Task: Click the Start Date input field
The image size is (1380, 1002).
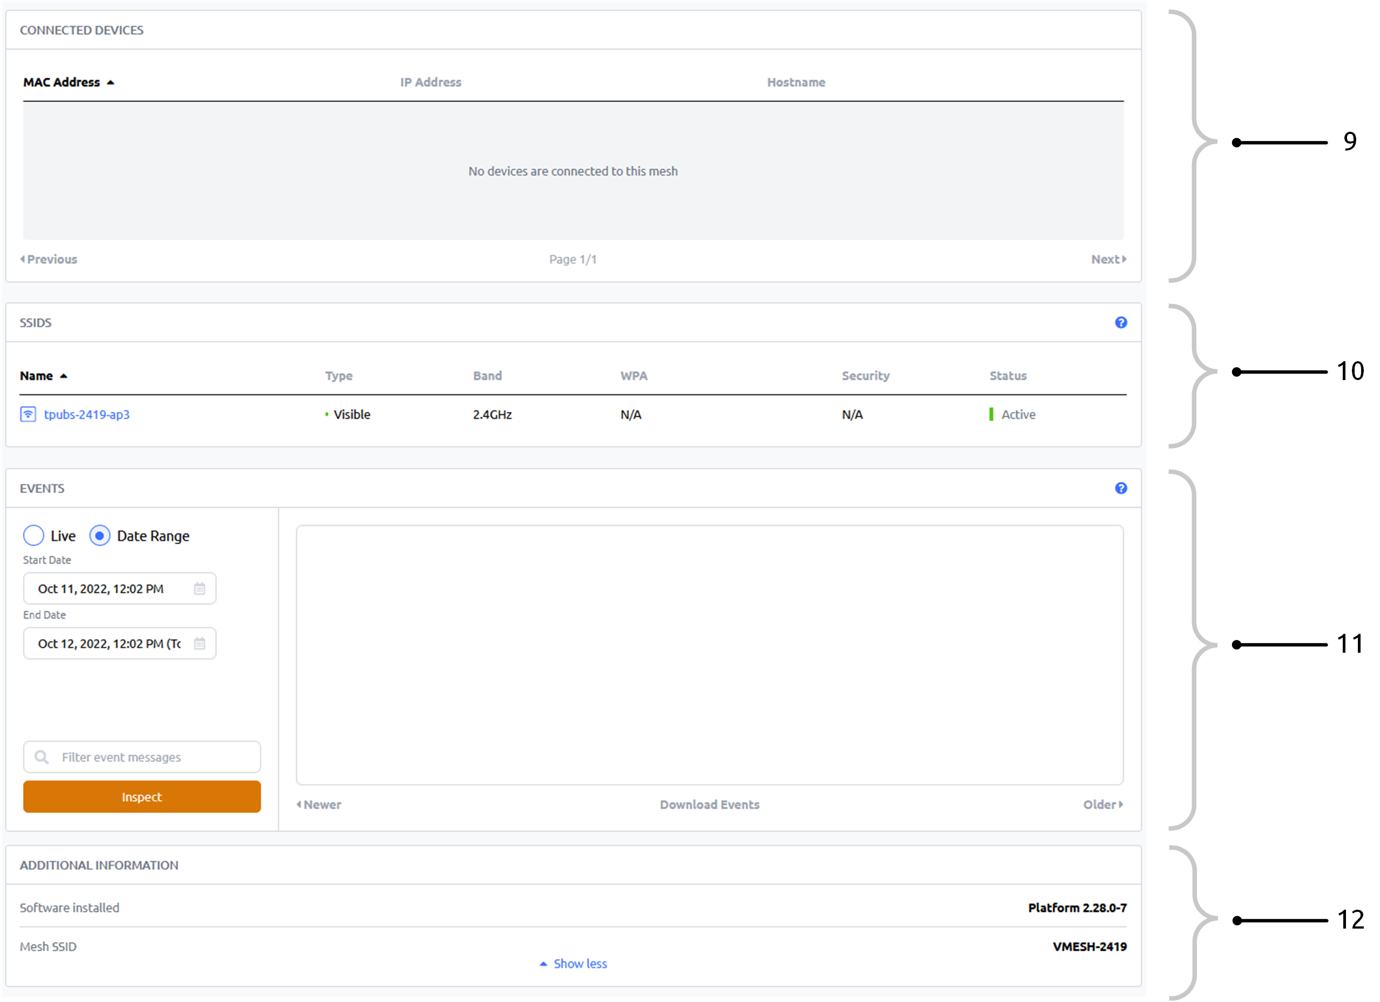Action: (x=119, y=588)
